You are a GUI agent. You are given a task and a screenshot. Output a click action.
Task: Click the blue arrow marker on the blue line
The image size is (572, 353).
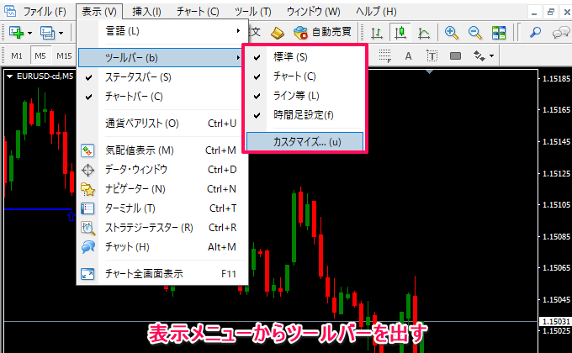tap(71, 216)
